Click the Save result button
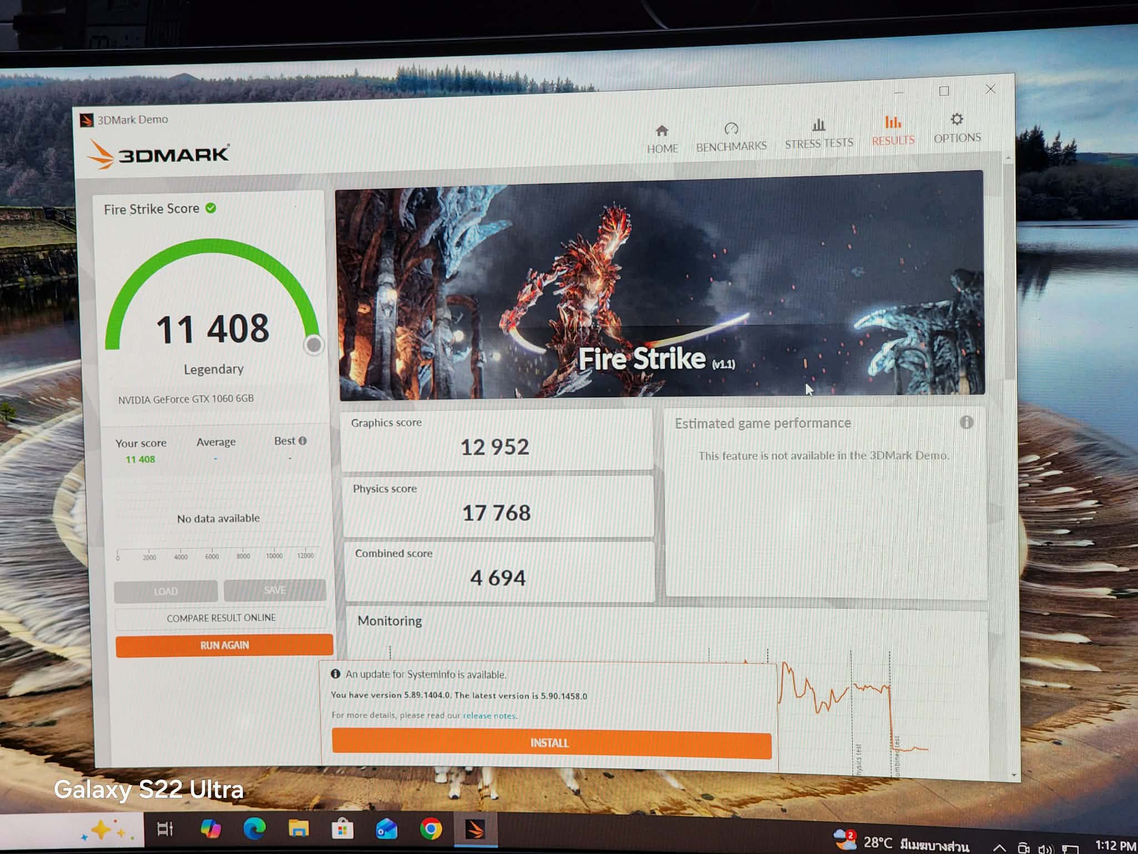 [x=275, y=590]
